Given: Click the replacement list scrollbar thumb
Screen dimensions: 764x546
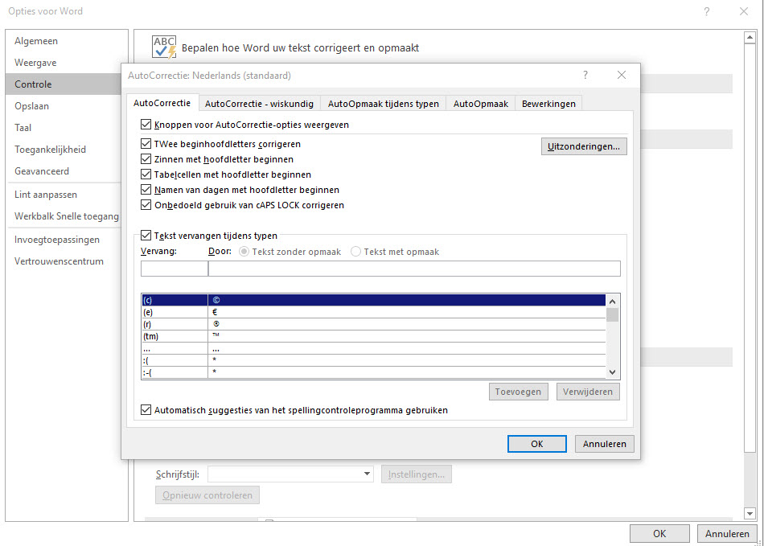Looking at the screenshot, I should [613, 315].
